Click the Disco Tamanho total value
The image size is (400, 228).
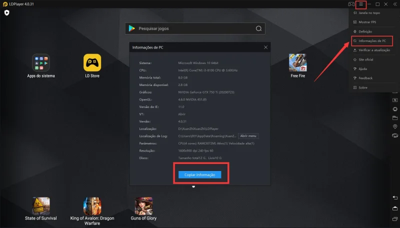[x=199, y=158]
